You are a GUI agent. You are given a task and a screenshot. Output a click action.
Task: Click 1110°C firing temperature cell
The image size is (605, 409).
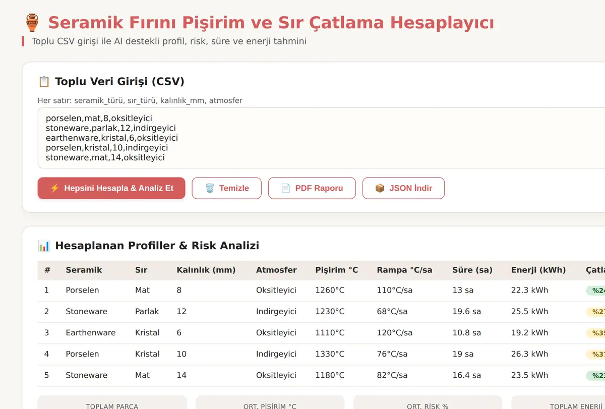[x=330, y=333]
